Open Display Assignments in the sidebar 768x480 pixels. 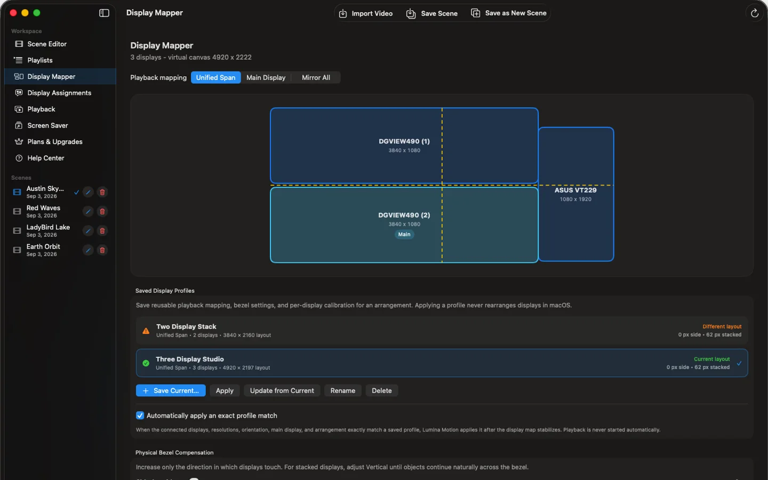click(x=60, y=93)
